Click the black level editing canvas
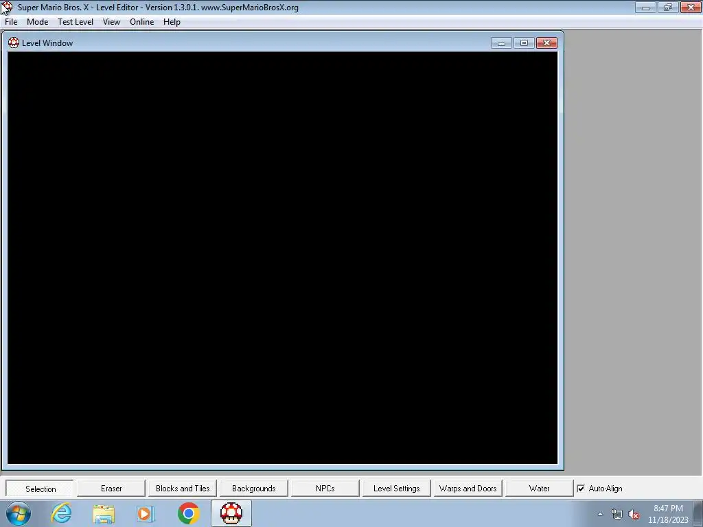Screen dimensions: 703x527 pos(282,258)
